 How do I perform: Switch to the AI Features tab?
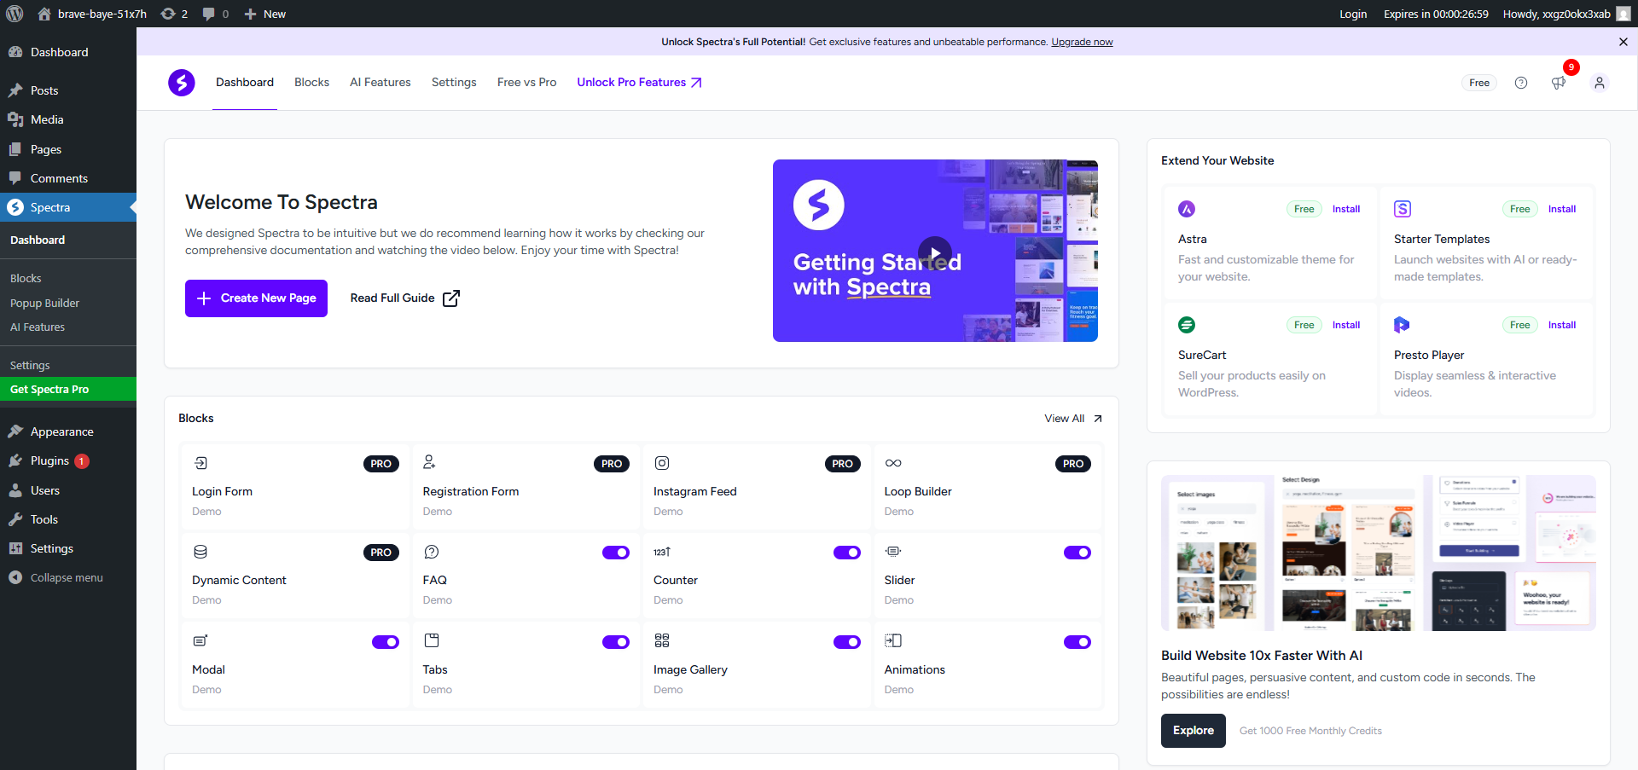pos(380,83)
